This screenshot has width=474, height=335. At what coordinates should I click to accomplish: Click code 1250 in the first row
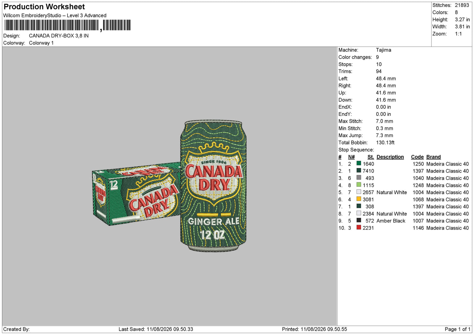click(418, 164)
